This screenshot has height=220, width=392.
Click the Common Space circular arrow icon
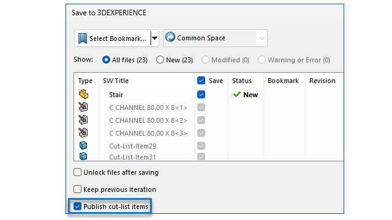[x=170, y=37]
